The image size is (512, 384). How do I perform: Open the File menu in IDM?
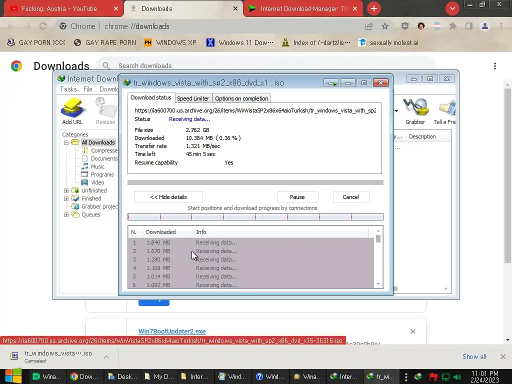(87, 89)
